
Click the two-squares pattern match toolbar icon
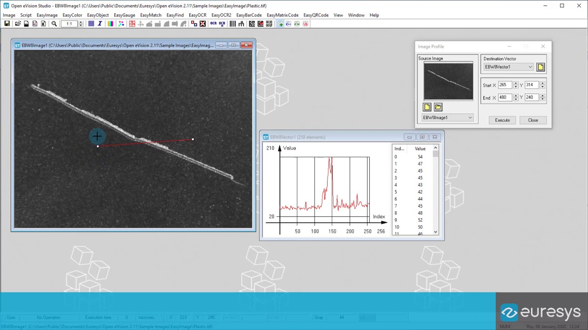[194, 23]
